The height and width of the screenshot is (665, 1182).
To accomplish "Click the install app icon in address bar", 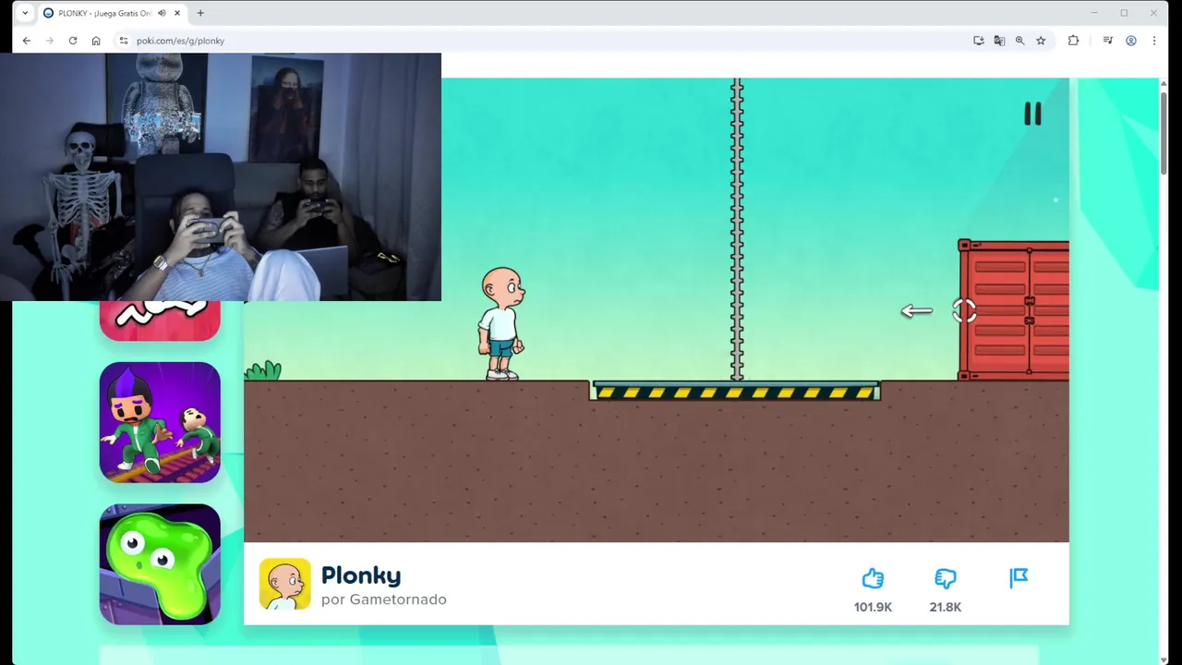I will click(979, 41).
